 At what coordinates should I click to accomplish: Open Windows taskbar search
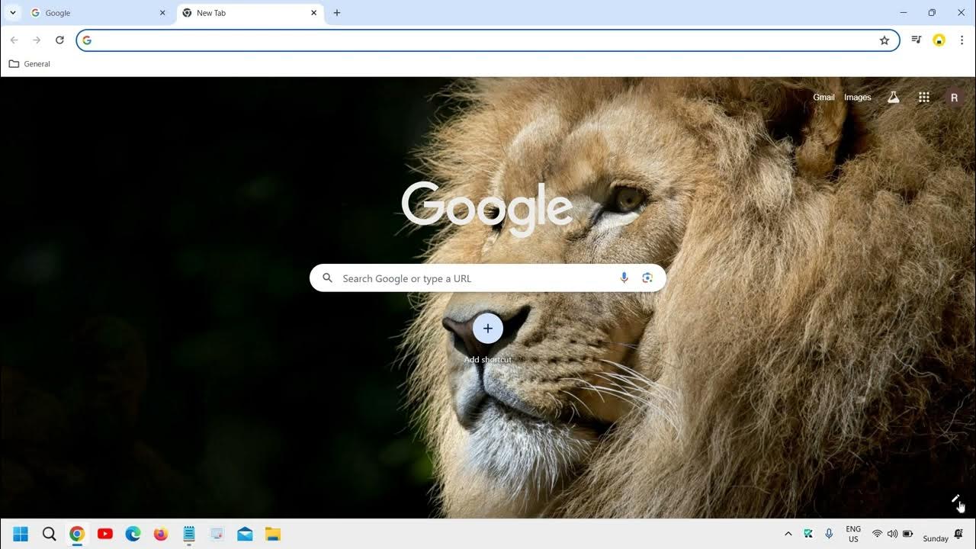point(49,534)
